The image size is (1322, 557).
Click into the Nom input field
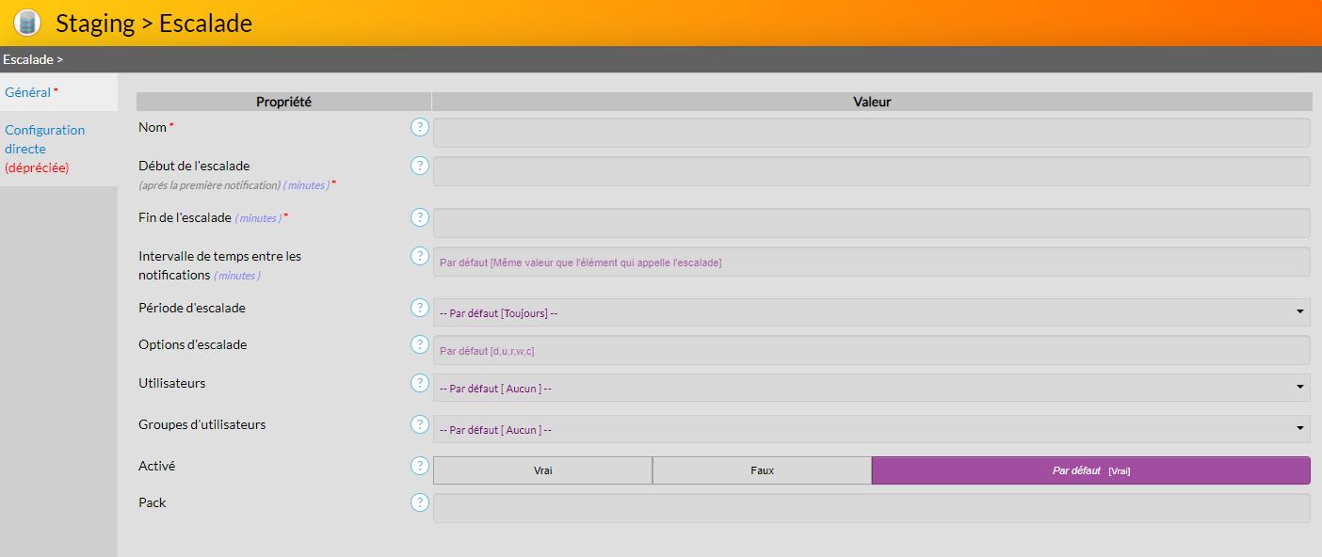pos(871,133)
